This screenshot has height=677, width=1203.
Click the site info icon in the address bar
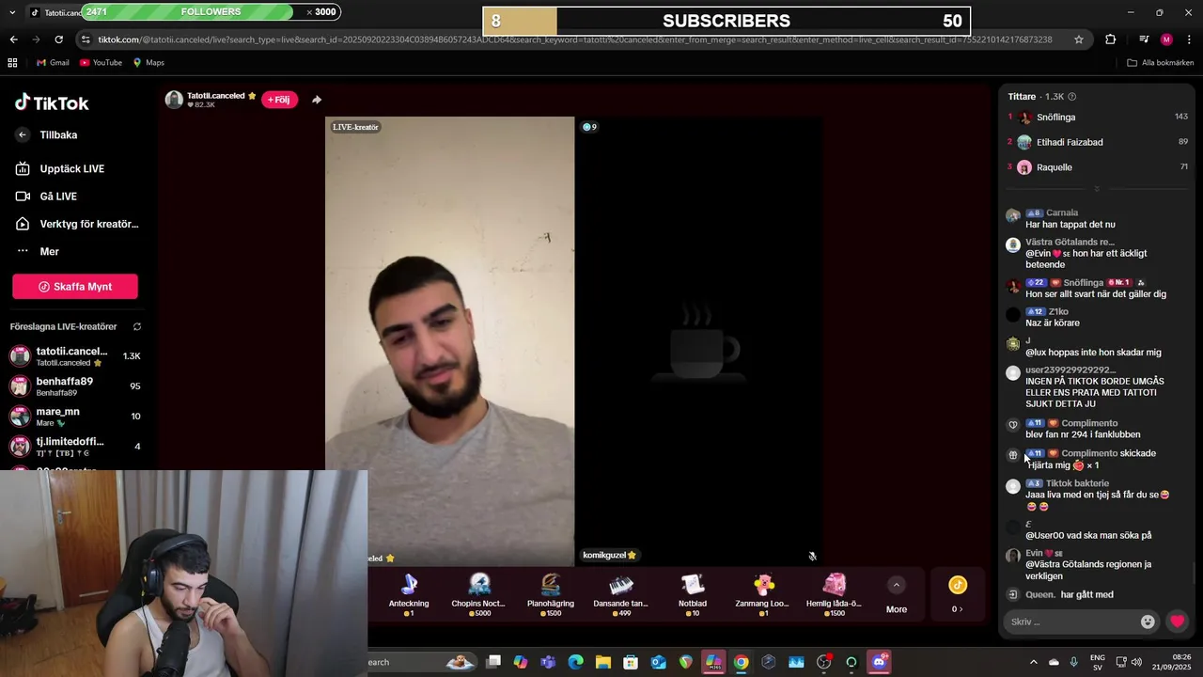[x=86, y=39]
